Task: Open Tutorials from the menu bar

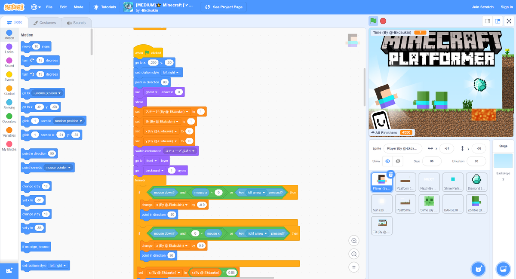Action: pyautogui.click(x=104, y=7)
